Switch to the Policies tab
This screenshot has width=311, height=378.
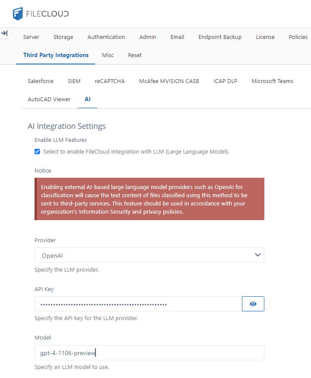[298, 37]
